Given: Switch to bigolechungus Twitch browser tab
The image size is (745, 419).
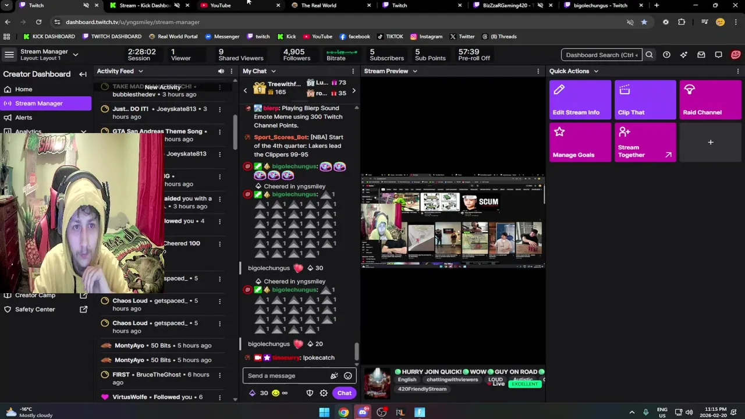Looking at the screenshot, I should tap(602, 5).
